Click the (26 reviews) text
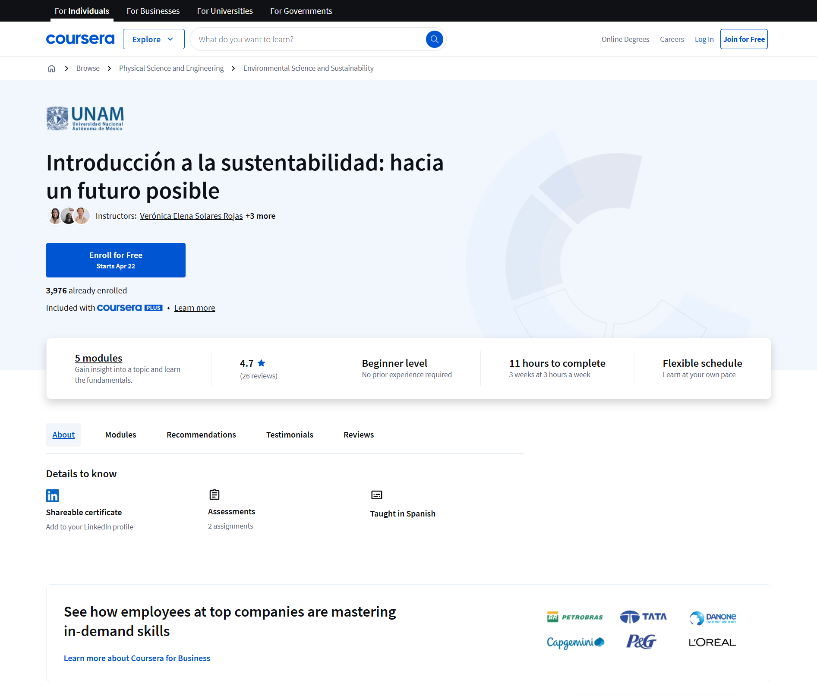 pos(259,376)
